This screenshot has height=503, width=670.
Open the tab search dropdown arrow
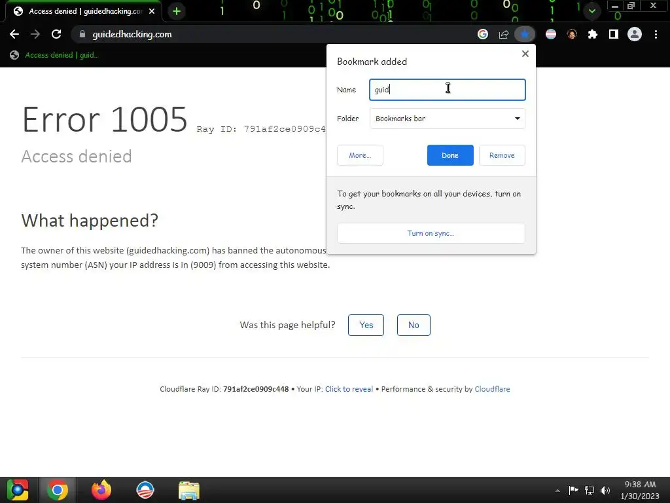point(591,11)
